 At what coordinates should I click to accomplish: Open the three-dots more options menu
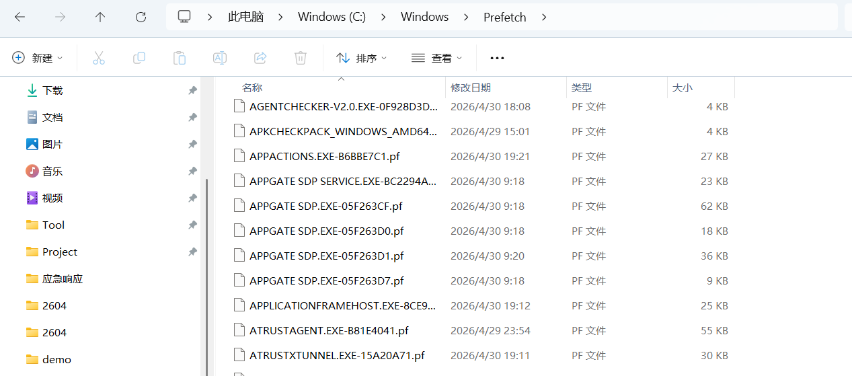tap(497, 58)
